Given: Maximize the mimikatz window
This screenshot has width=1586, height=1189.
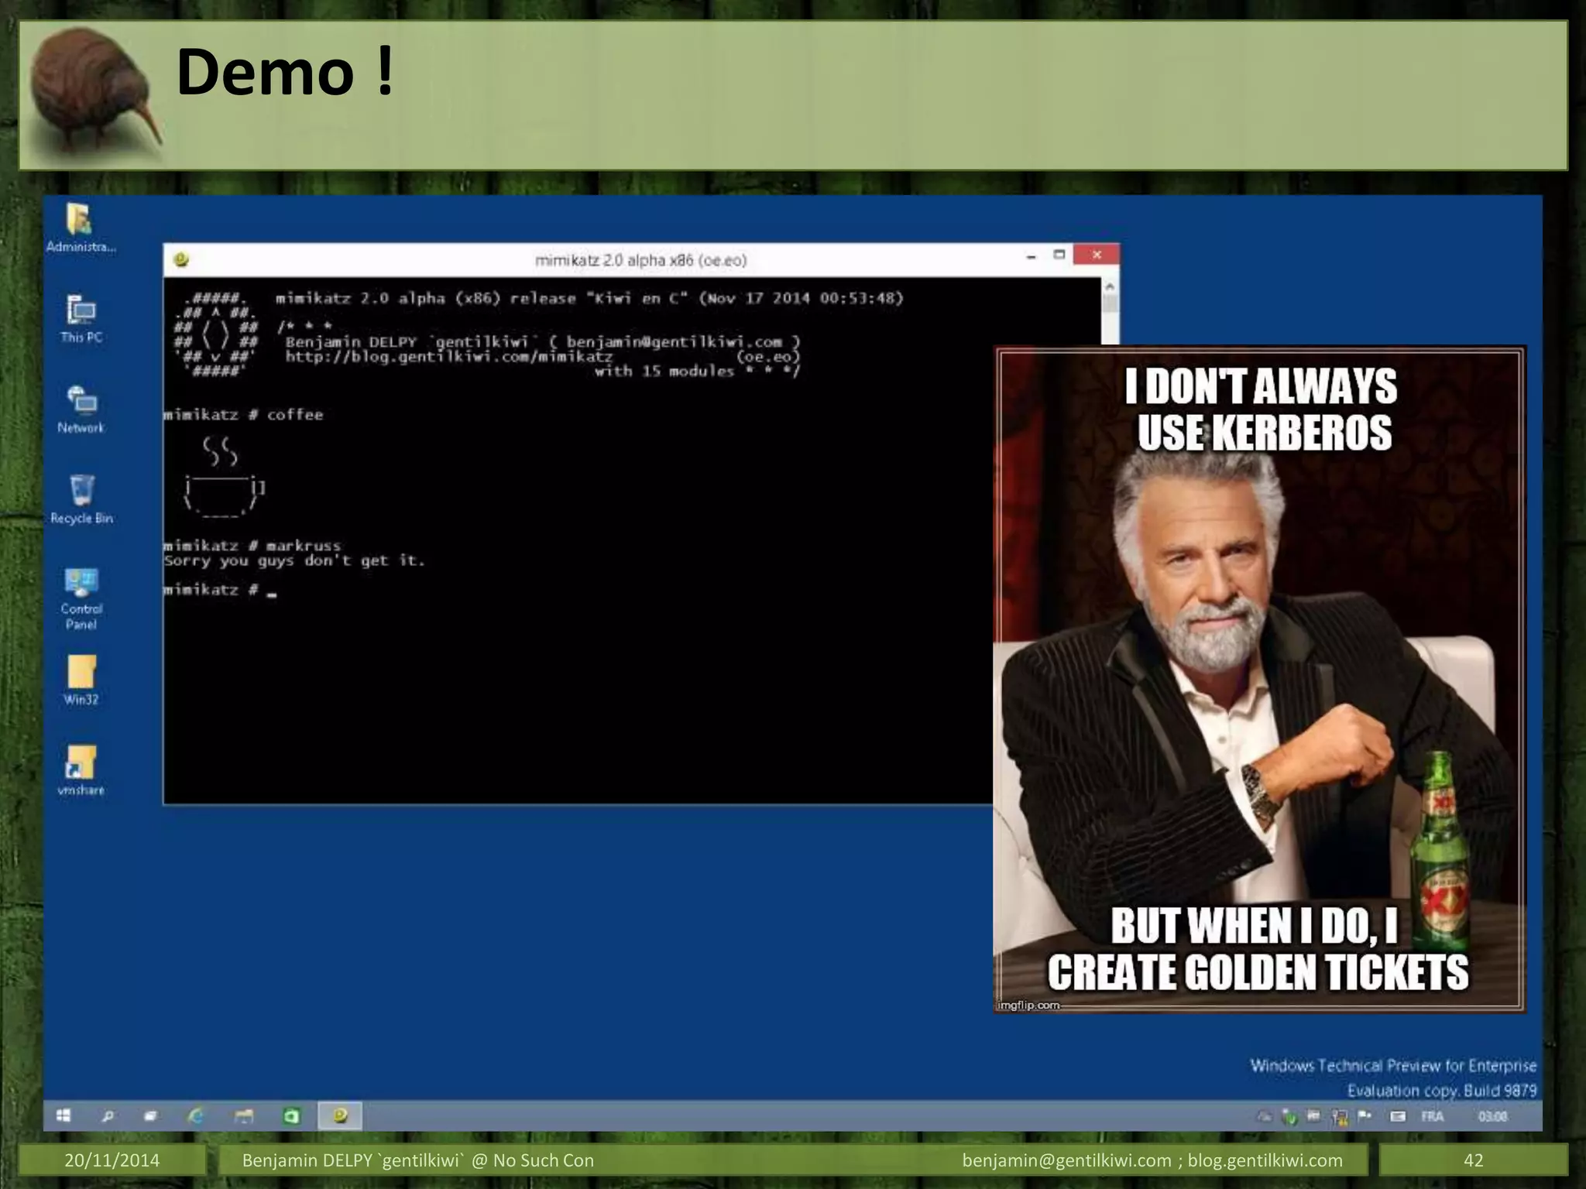Looking at the screenshot, I should click(x=1059, y=255).
